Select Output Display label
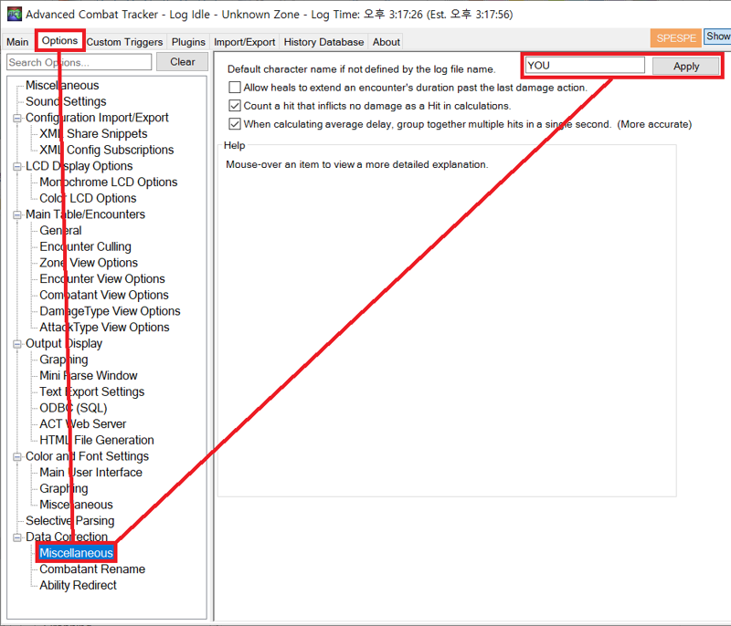The width and height of the screenshot is (731, 626). (64, 343)
